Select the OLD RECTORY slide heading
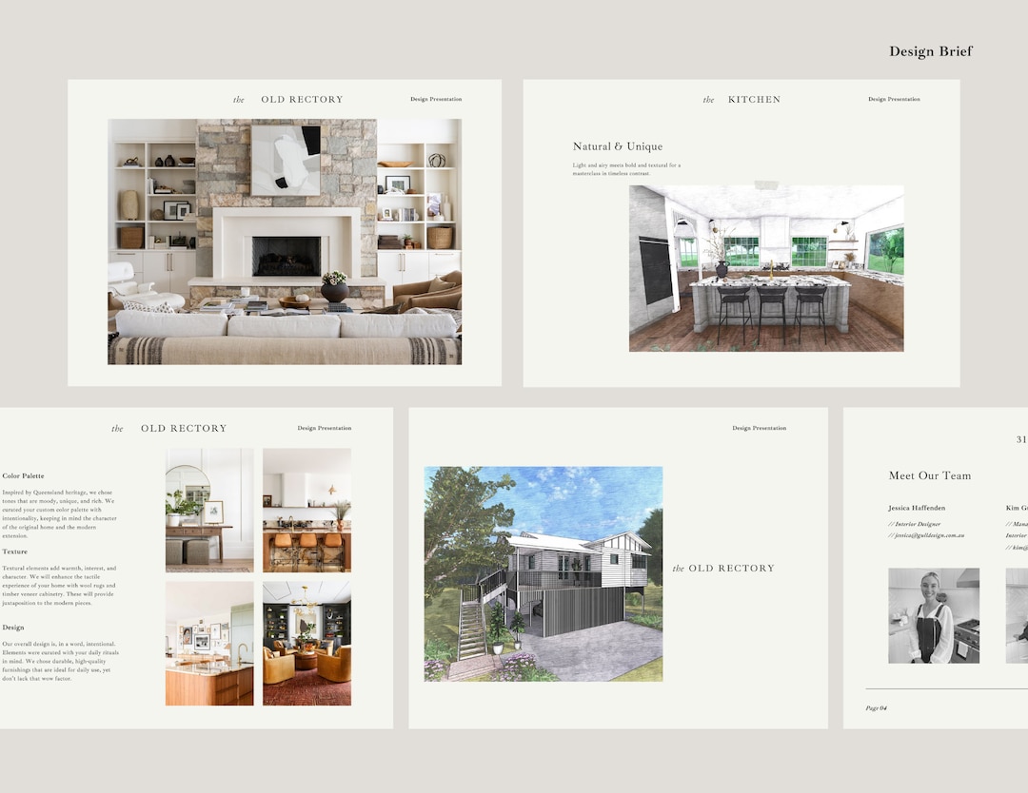This screenshot has width=1028, height=793. coord(303,99)
